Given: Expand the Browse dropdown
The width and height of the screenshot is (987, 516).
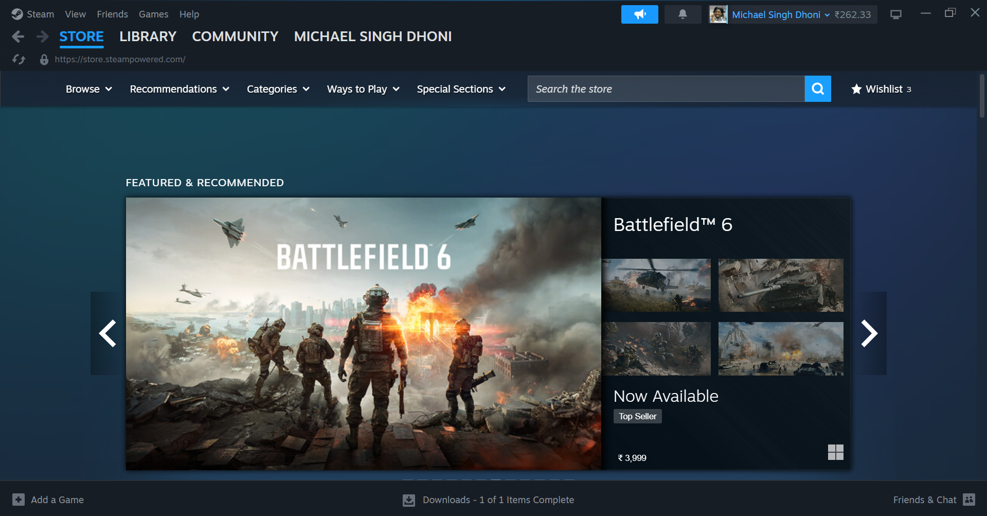Looking at the screenshot, I should point(88,89).
